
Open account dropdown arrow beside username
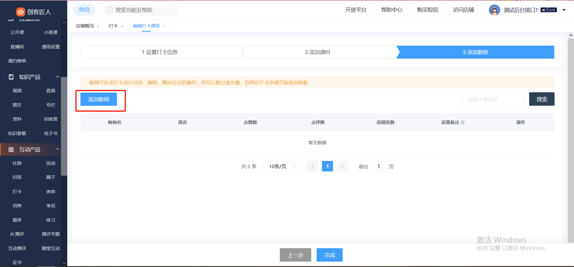pos(564,10)
